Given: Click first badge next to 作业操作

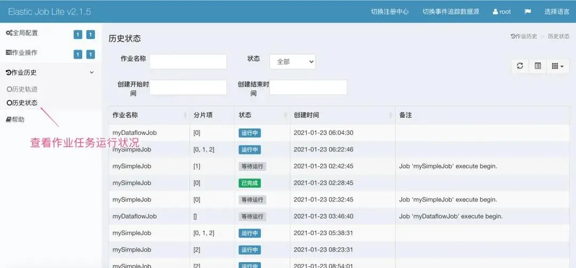Looking at the screenshot, I should (78, 54).
